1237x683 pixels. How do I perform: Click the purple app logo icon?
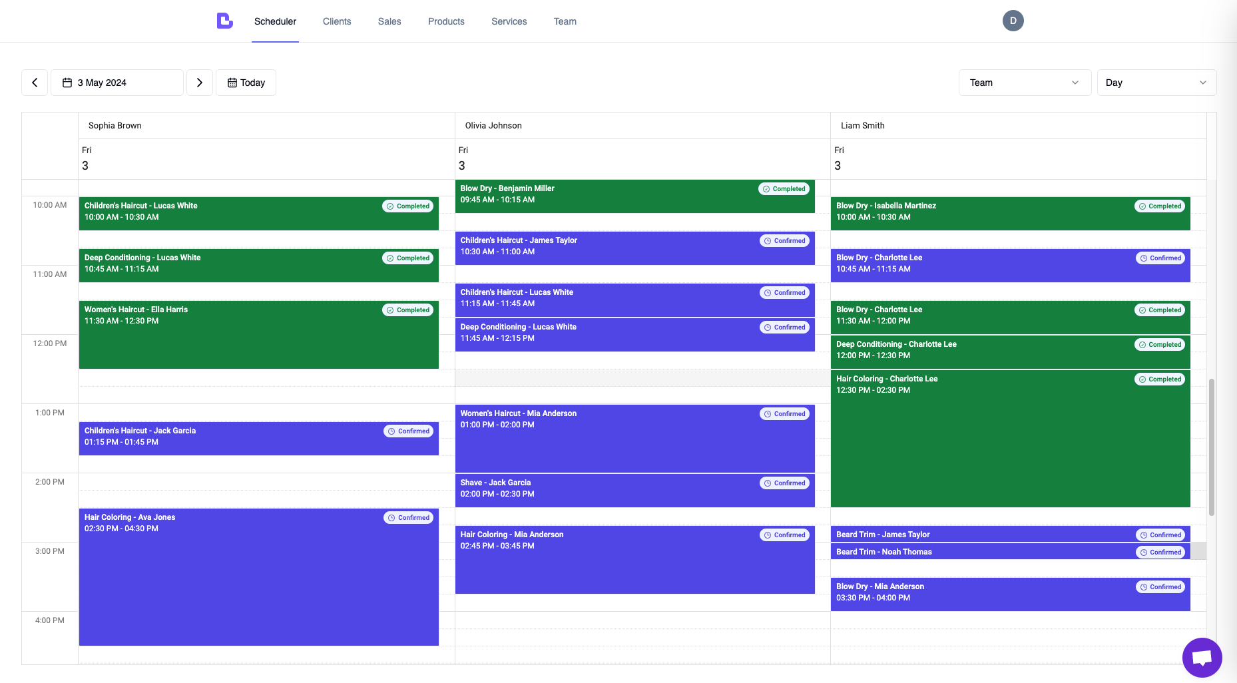224,21
